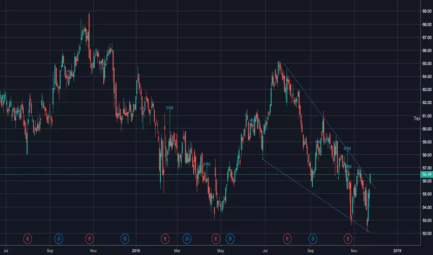The image size is (433, 255).
Task: Select the upper dotted descending trendline
Action: coord(330,126)
